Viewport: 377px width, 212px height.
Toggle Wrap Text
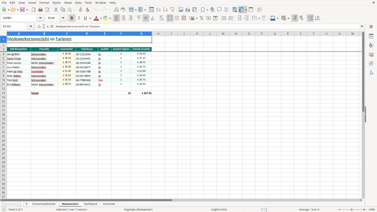(x=161, y=18)
